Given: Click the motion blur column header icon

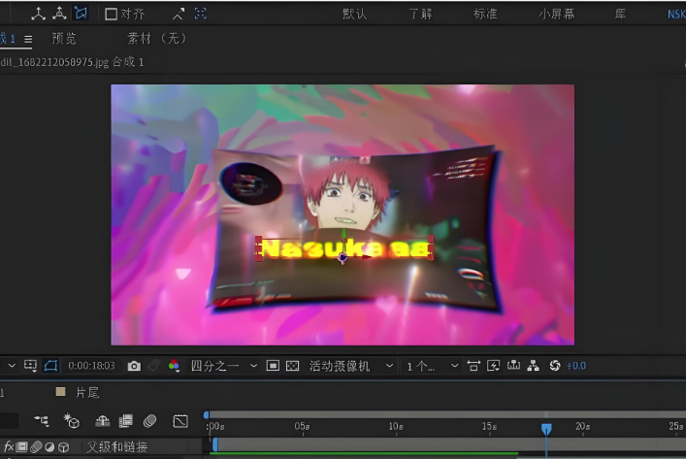Looking at the screenshot, I should (x=36, y=446).
